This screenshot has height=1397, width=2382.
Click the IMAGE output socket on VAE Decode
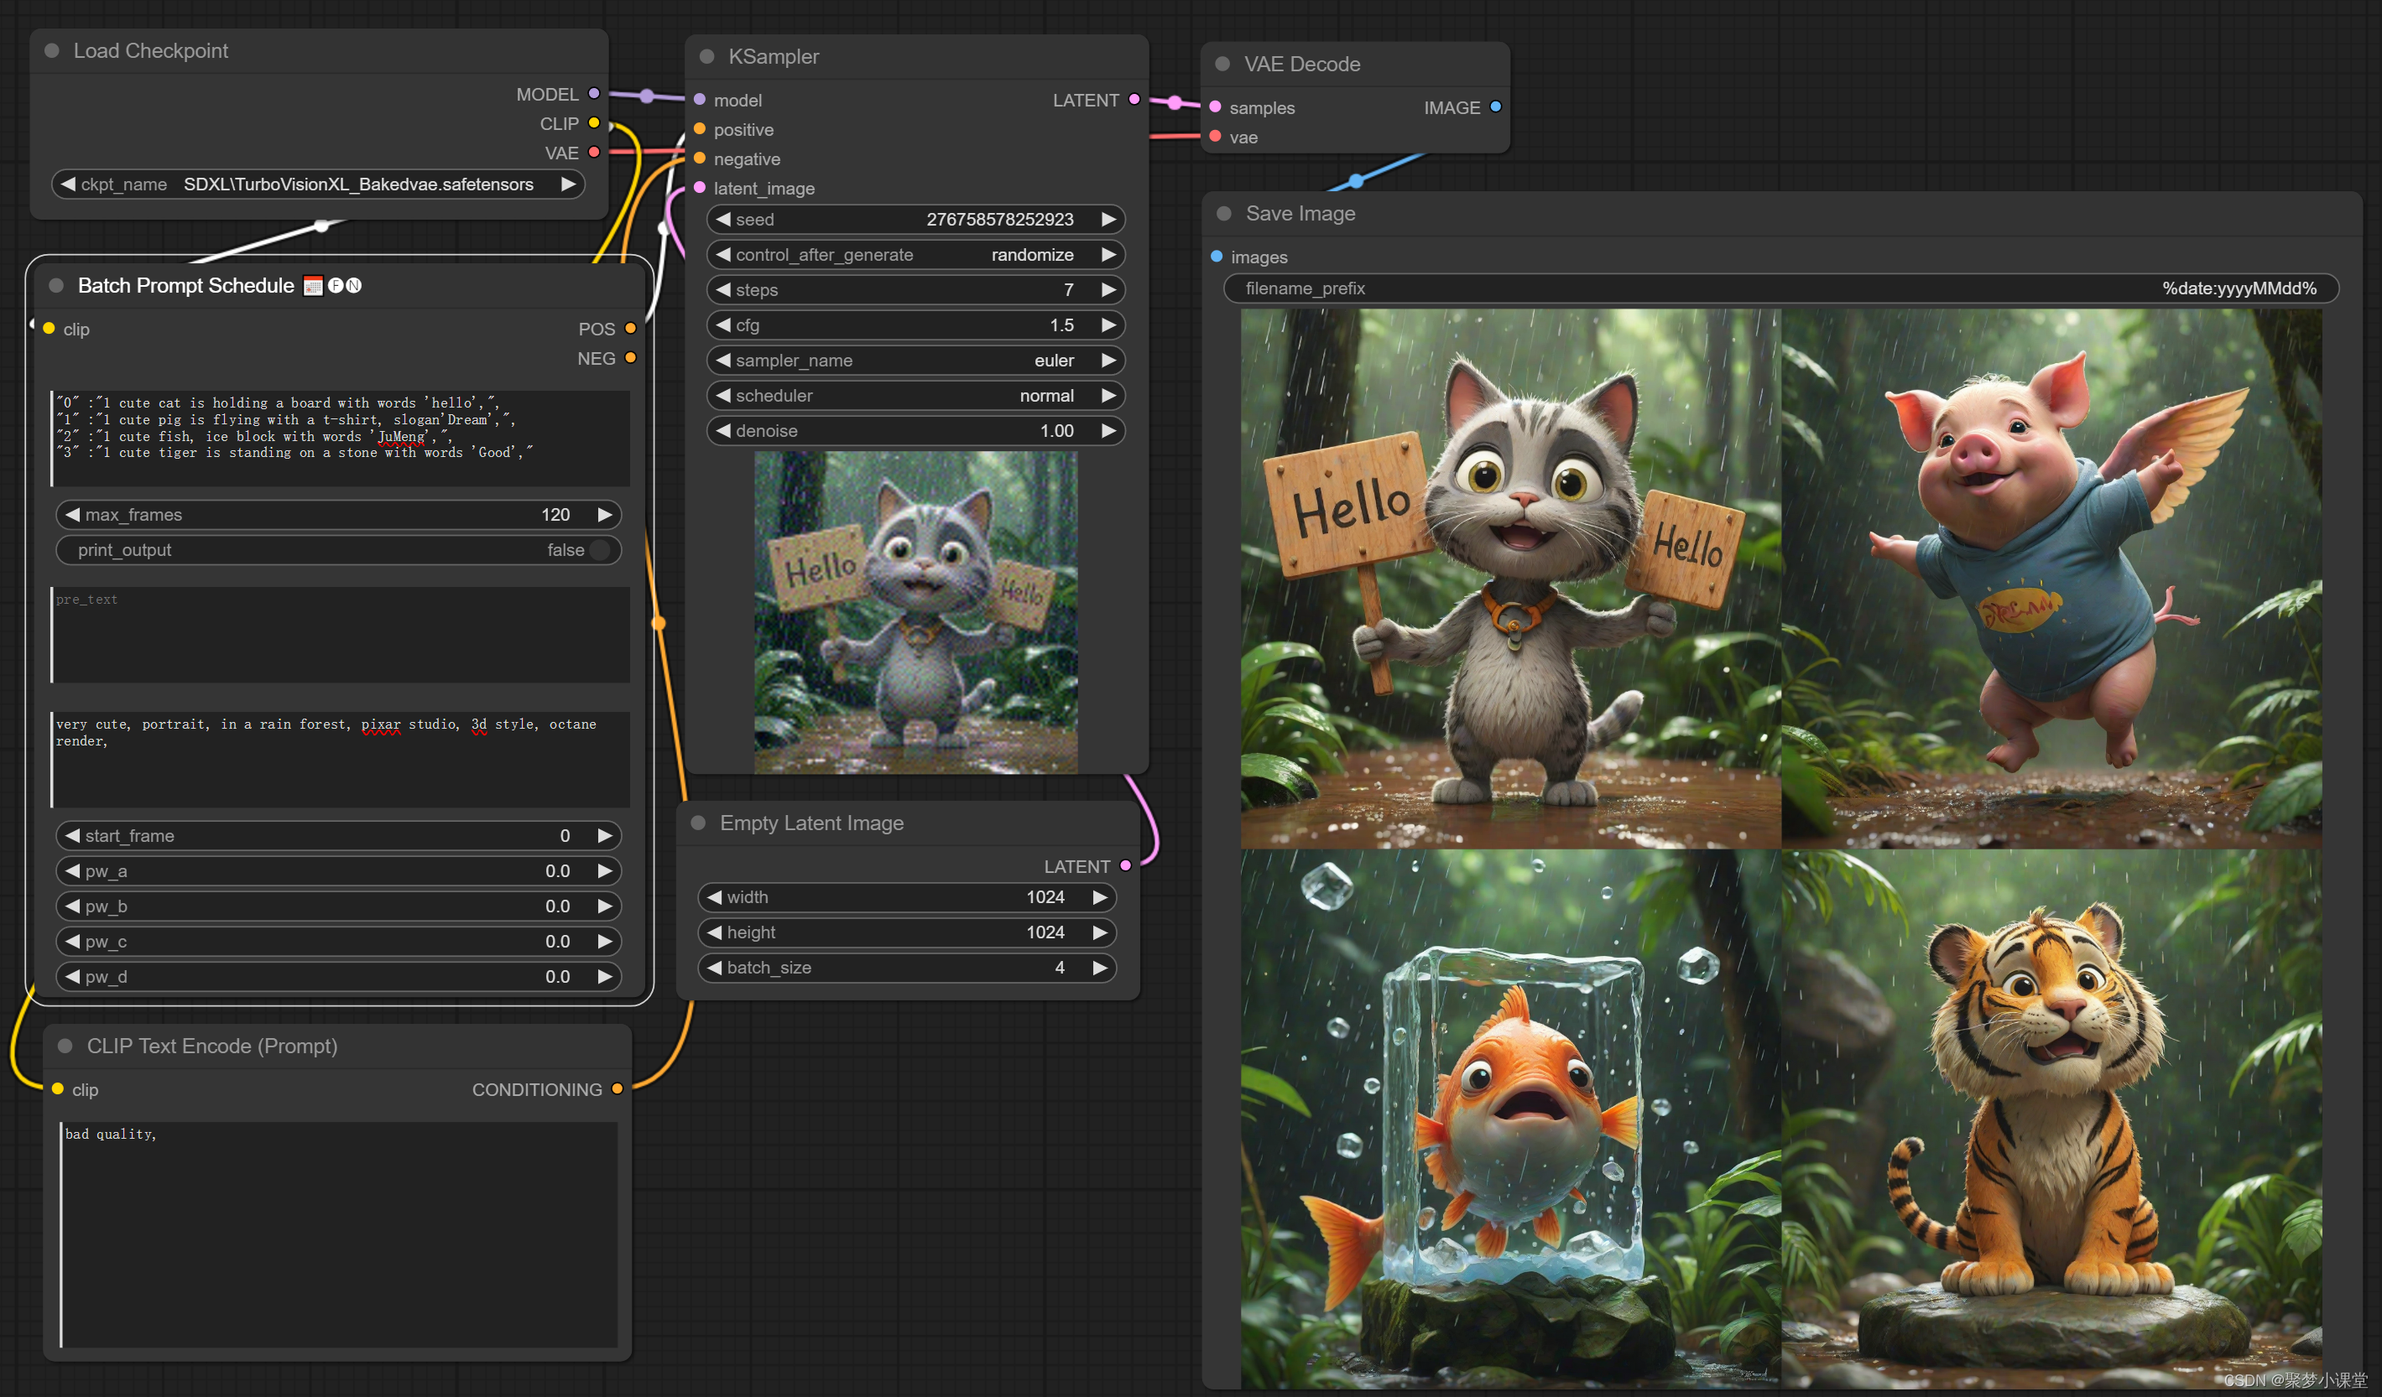[x=1495, y=106]
